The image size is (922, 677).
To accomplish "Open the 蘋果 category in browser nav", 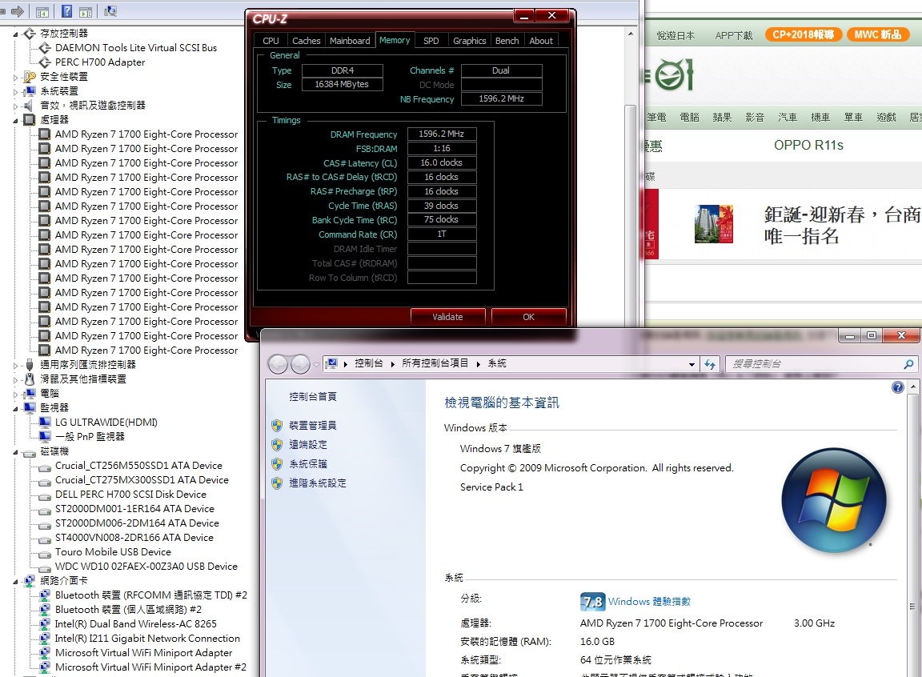I will (722, 118).
